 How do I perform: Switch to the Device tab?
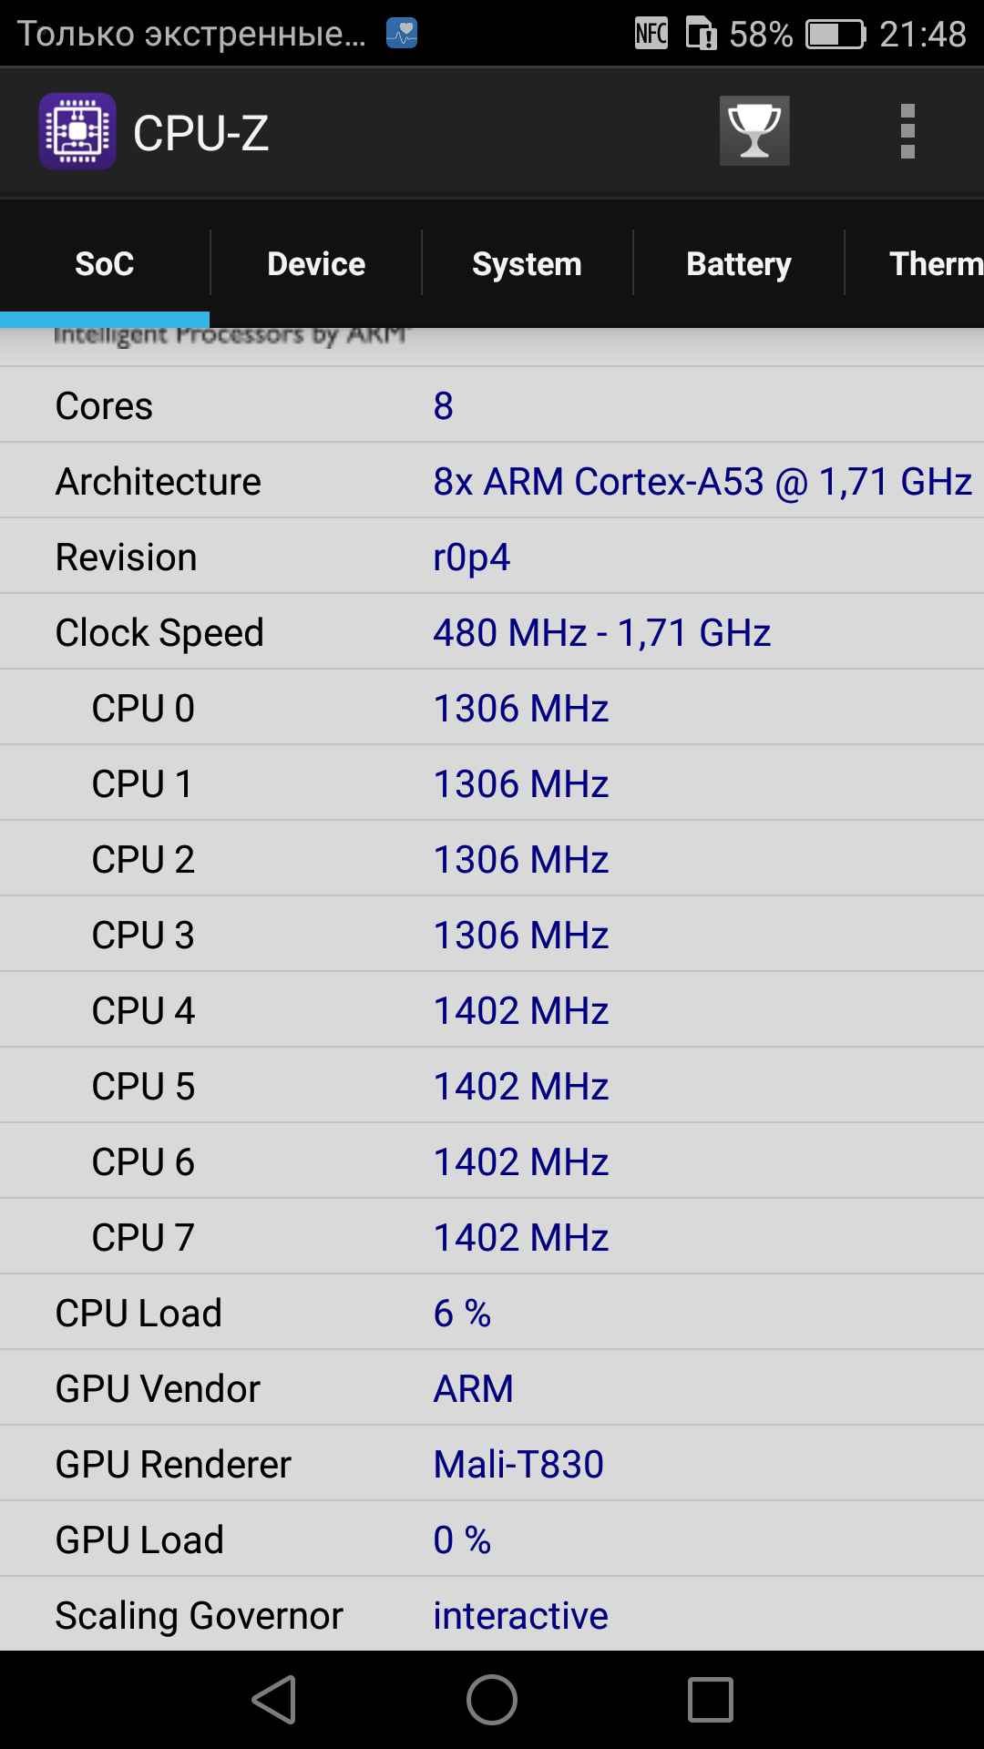point(316,264)
